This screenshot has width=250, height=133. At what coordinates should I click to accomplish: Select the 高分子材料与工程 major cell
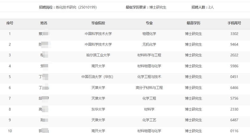(149, 88)
